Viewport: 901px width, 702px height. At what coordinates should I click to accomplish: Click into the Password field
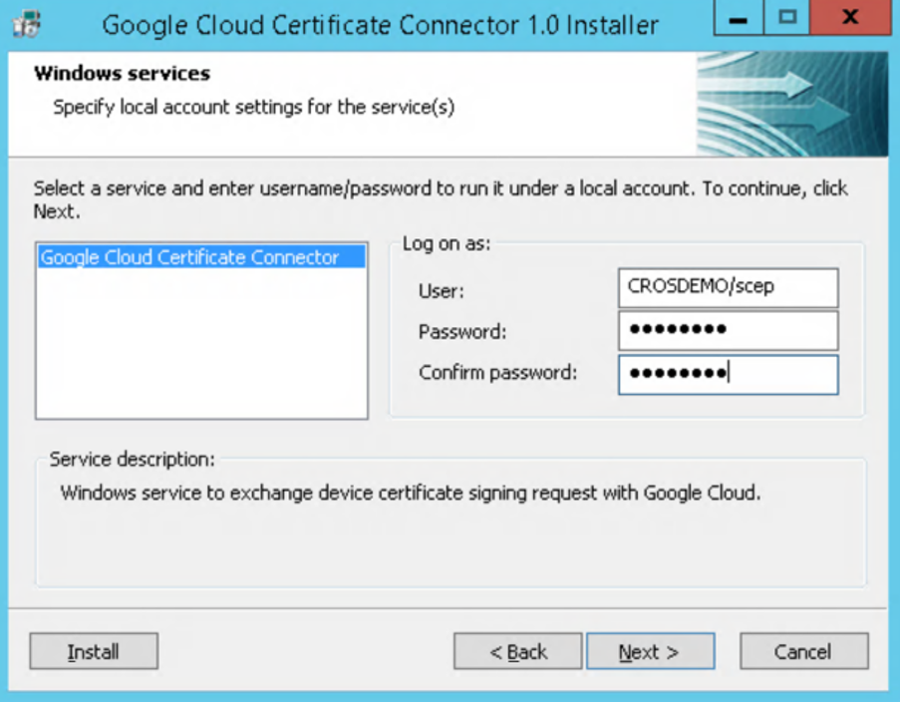[x=728, y=330]
